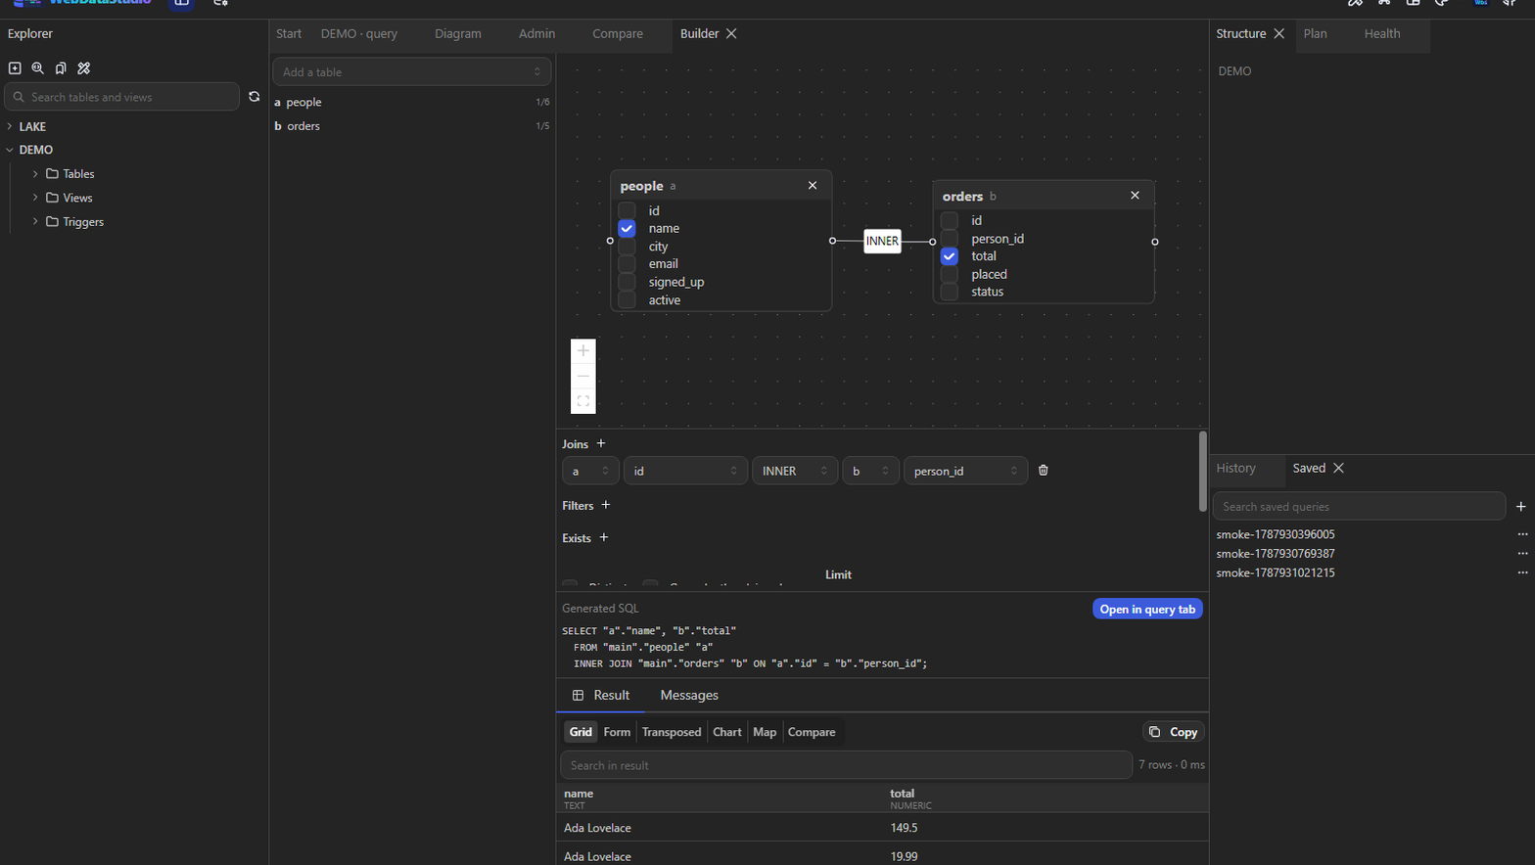Check the person_id column of orders
The width and height of the screenshot is (1535, 865).
tap(950, 239)
